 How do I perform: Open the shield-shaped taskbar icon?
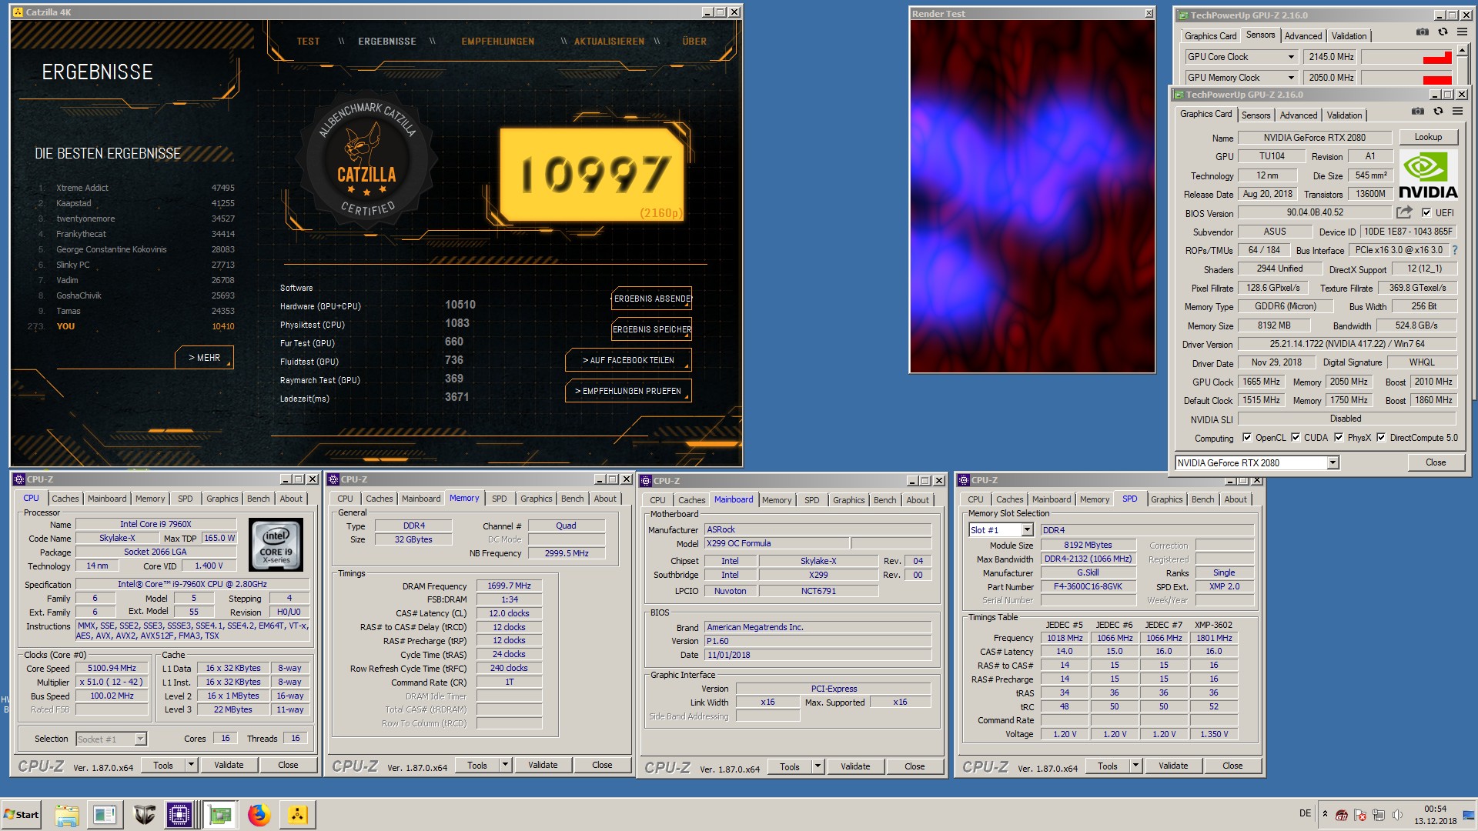click(x=144, y=815)
